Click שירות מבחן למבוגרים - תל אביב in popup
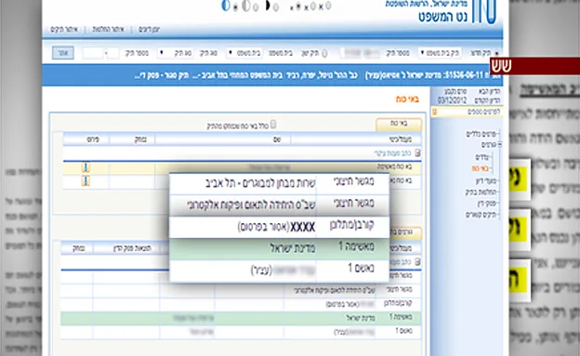Viewport: 580px width, 356px height. [x=260, y=183]
